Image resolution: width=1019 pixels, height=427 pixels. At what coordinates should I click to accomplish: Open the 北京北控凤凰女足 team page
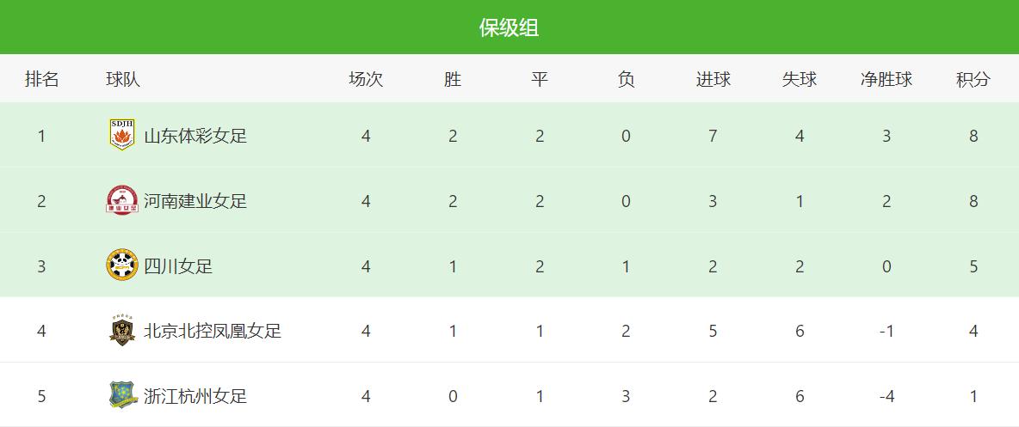point(213,331)
